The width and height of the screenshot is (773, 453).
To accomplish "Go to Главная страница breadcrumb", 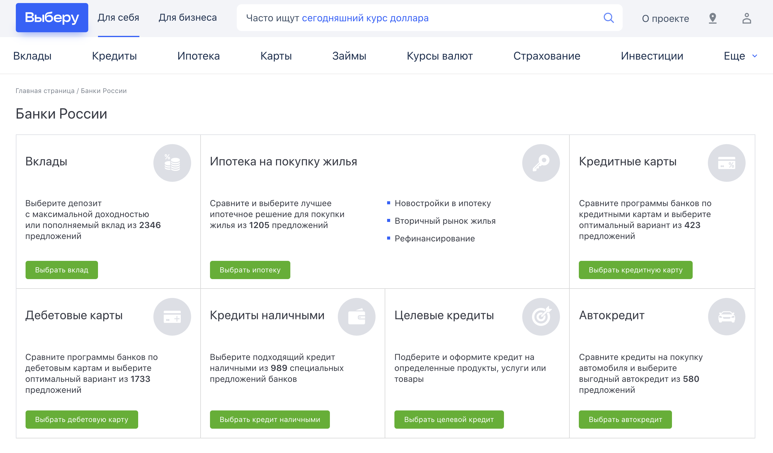I will click(45, 91).
